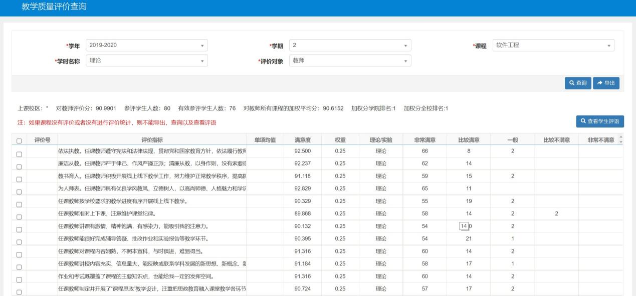Image resolution: width=636 pixels, height=296 pixels.
Task: Check the row for 为人师表
Action: coord(19,192)
